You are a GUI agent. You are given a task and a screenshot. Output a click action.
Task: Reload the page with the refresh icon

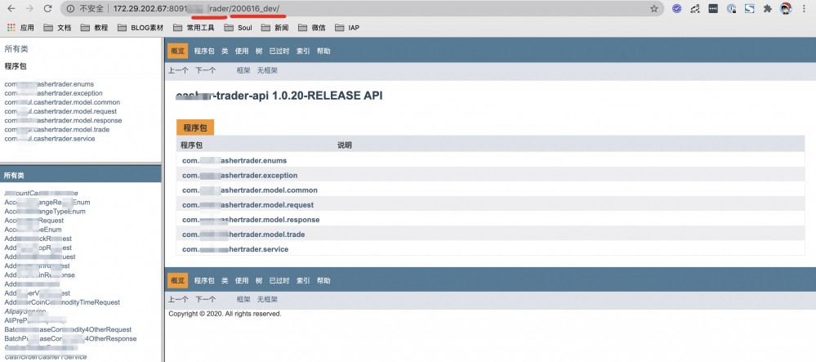tap(48, 8)
